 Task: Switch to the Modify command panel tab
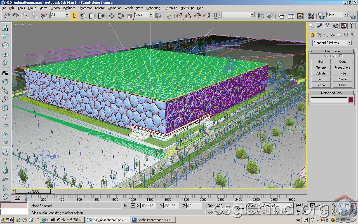point(319,26)
